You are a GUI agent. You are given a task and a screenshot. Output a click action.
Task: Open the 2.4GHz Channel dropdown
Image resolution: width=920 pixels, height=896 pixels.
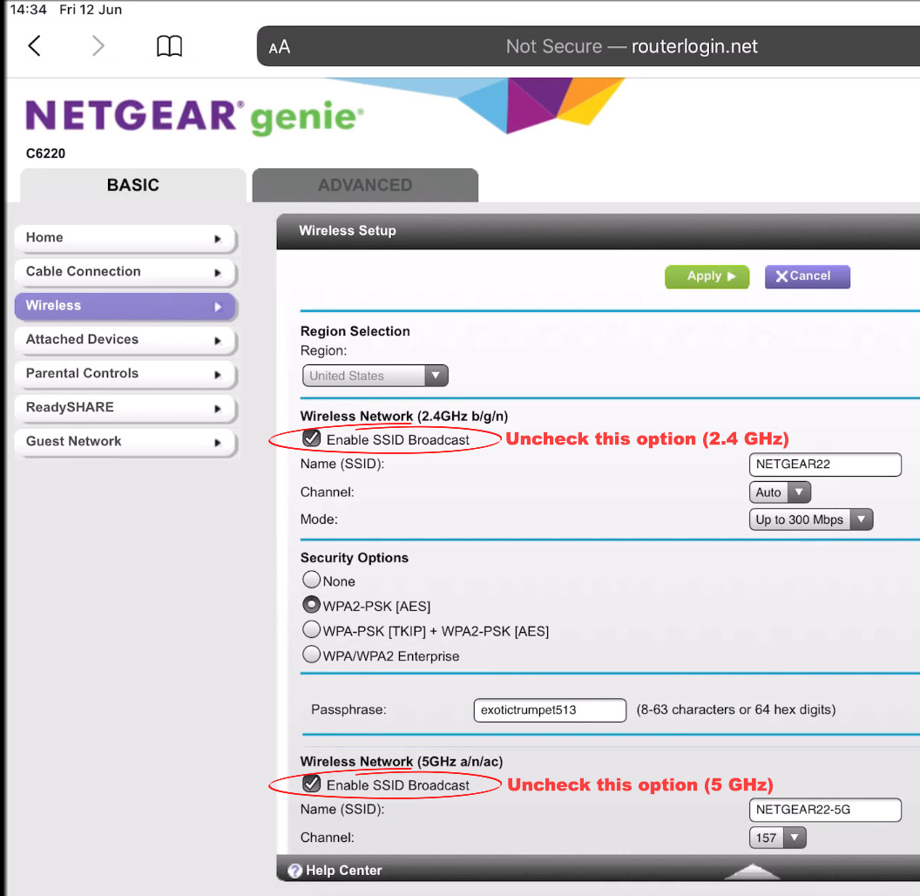[x=799, y=492]
